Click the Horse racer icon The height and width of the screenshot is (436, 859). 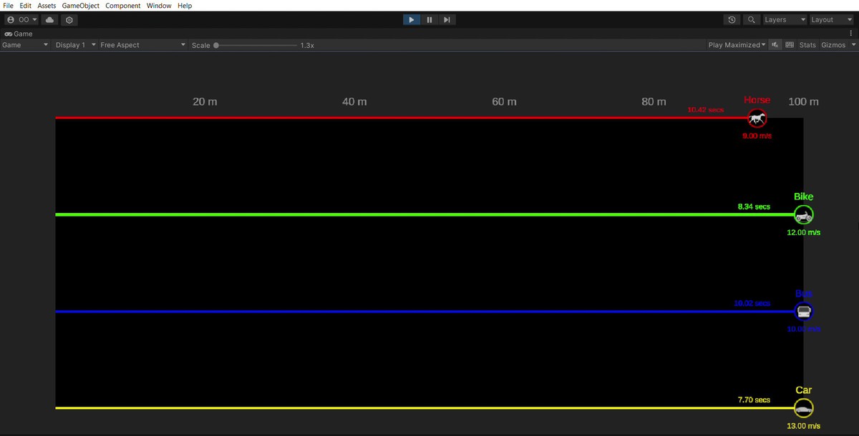click(757, 118)
